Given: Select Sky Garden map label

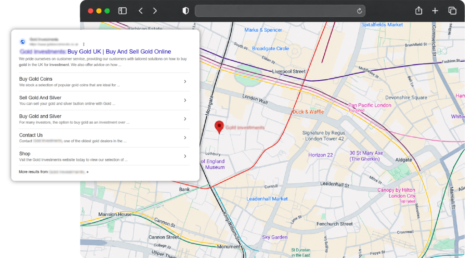Looking at the screenshot, I should pyautogui.click(x=275, y=237).
